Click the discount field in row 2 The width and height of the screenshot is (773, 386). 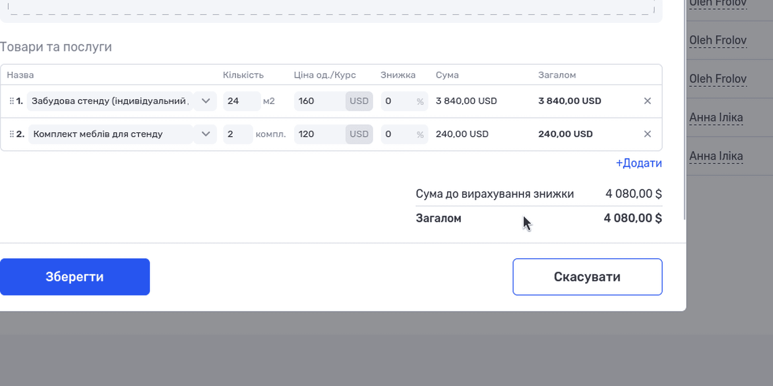[x=404, y=134]
